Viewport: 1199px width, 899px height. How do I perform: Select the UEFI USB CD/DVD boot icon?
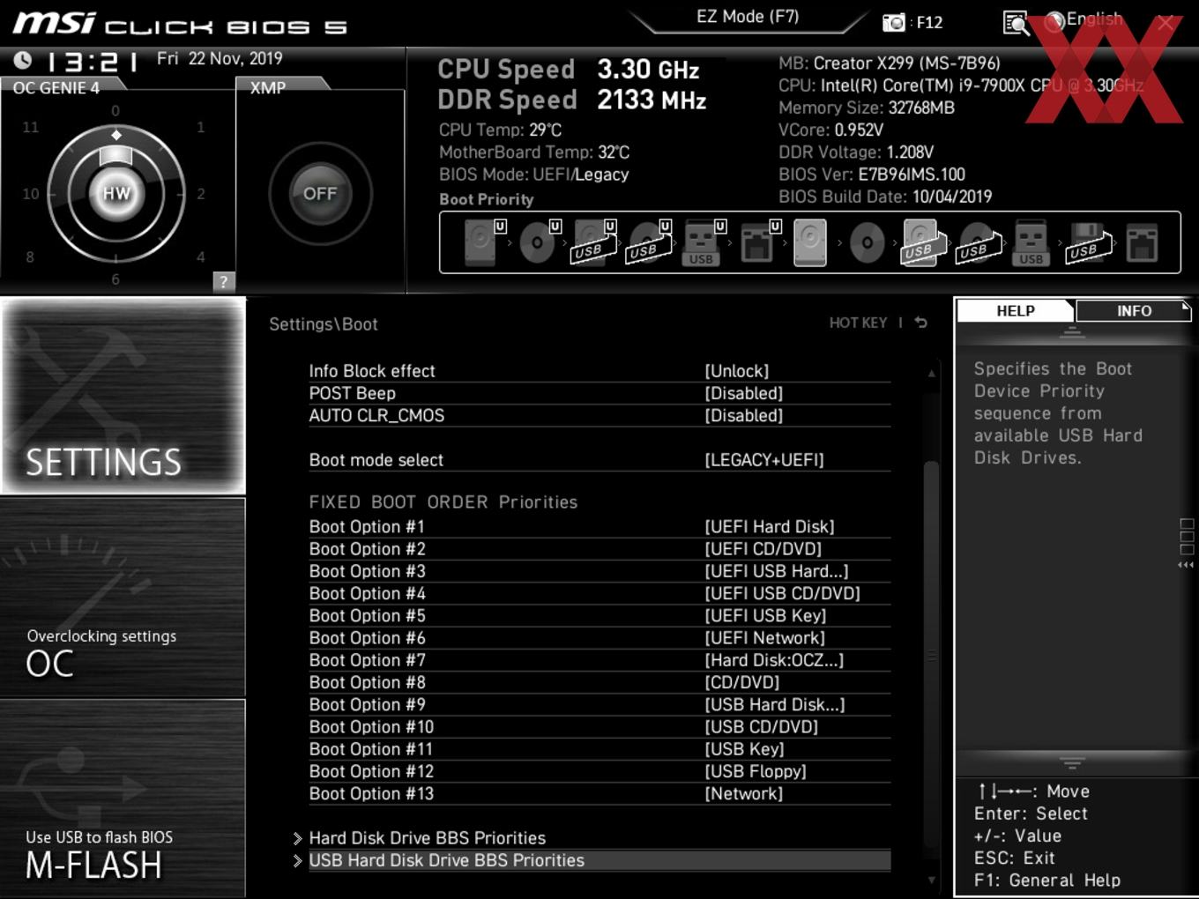650,242
